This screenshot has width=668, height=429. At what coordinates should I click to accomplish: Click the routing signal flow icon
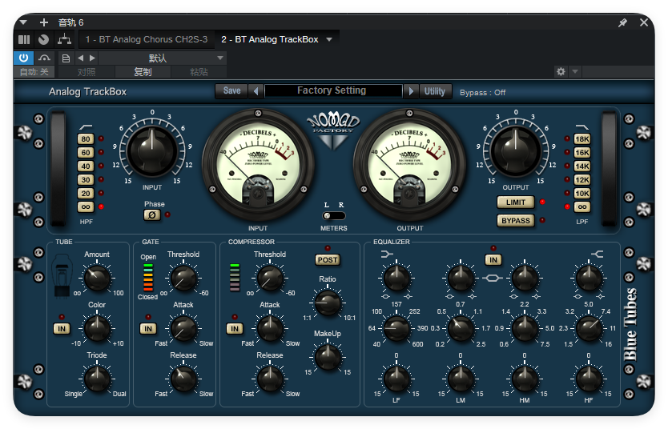point(64,39)
